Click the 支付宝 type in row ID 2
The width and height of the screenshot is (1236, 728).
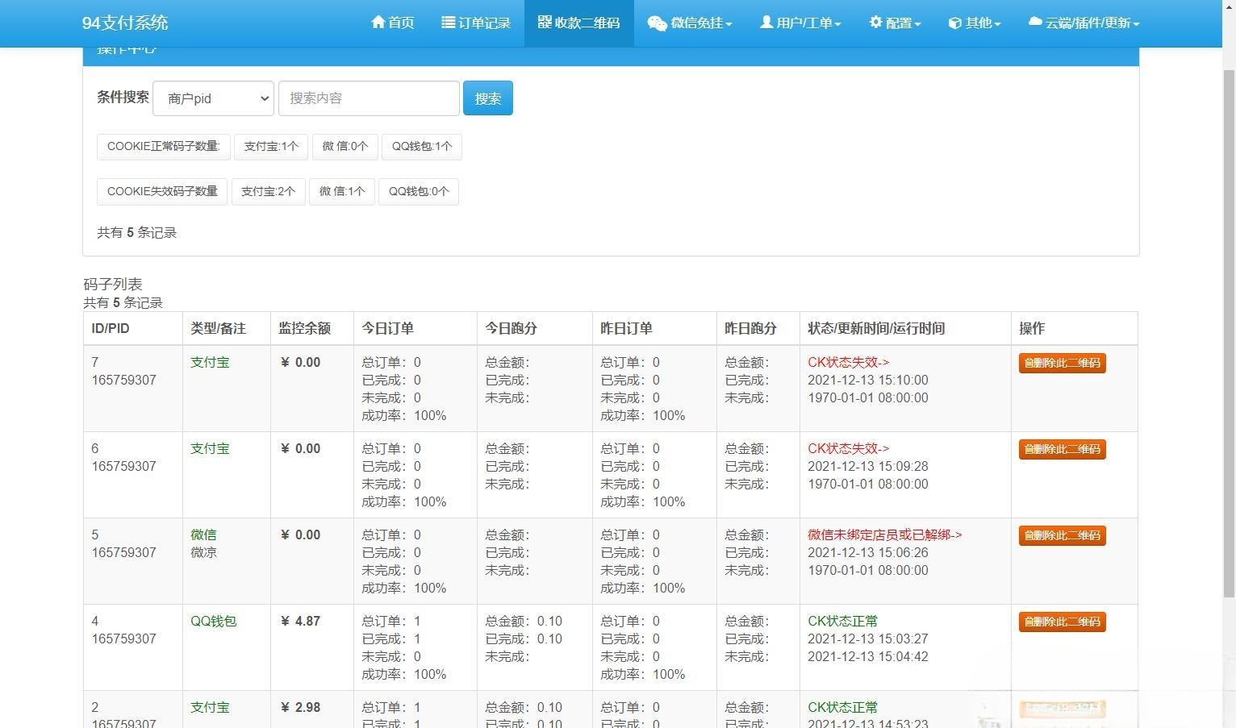[x=210, y=708]
